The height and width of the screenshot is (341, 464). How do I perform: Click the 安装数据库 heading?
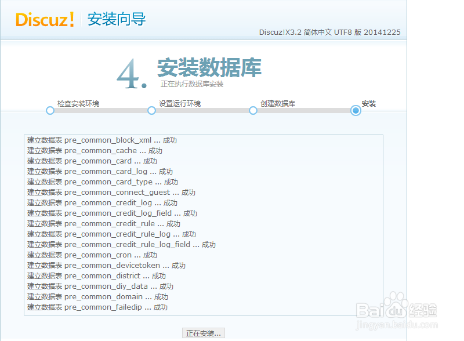pos(209,67)
